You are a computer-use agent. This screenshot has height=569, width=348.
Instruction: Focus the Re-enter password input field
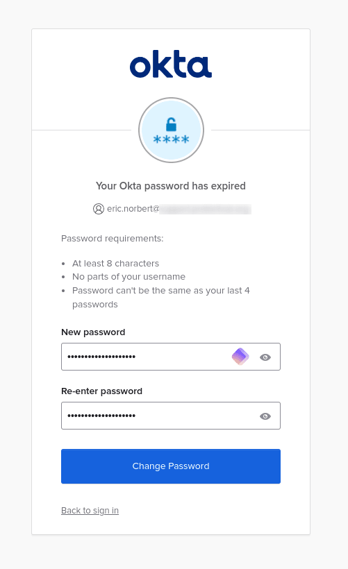tap(171, 416)
